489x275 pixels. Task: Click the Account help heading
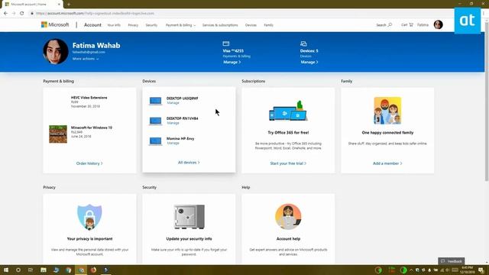(x=288, y=239)
